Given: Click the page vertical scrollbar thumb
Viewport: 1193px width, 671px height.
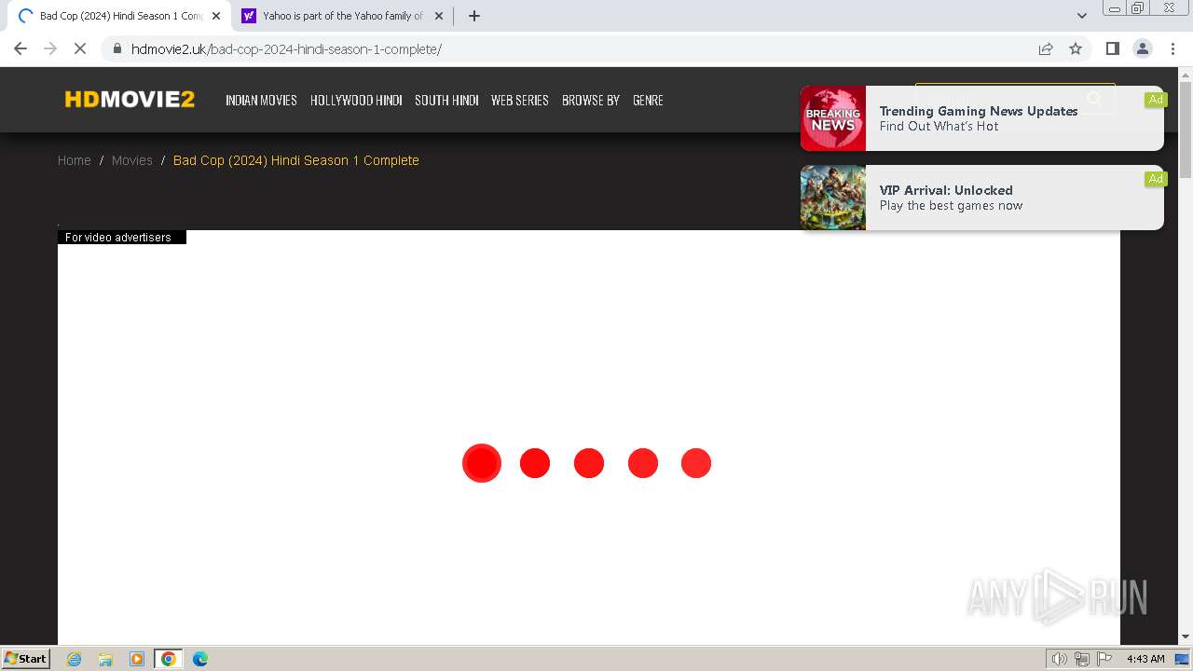Looking at the screenshot, I should click(1186, 129).
